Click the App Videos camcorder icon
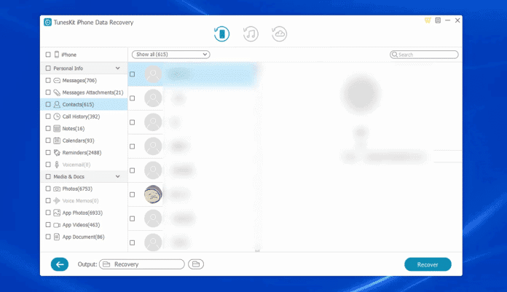 (x=57, y=225)
